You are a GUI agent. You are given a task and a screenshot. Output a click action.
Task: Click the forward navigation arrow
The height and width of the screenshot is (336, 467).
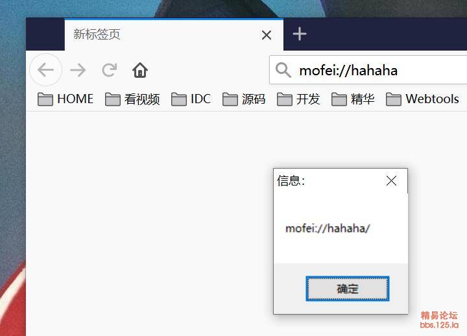(78, 70)
